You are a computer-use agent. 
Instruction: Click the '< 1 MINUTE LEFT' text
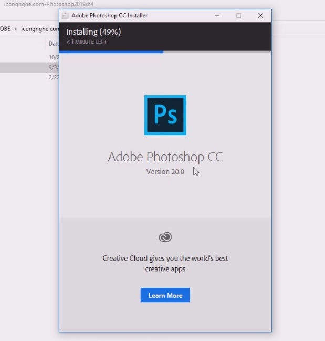(87, 42)
